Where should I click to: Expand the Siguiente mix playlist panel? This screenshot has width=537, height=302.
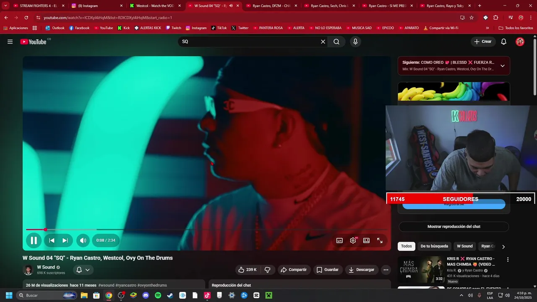click(502, 66)
